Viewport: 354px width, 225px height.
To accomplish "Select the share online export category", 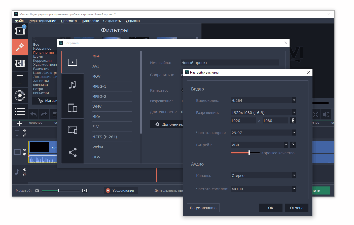I will (73, 152).
